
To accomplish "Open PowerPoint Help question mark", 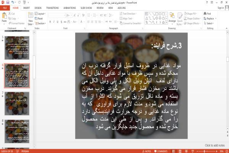I will pyautogui.click(x=207, y=2).
